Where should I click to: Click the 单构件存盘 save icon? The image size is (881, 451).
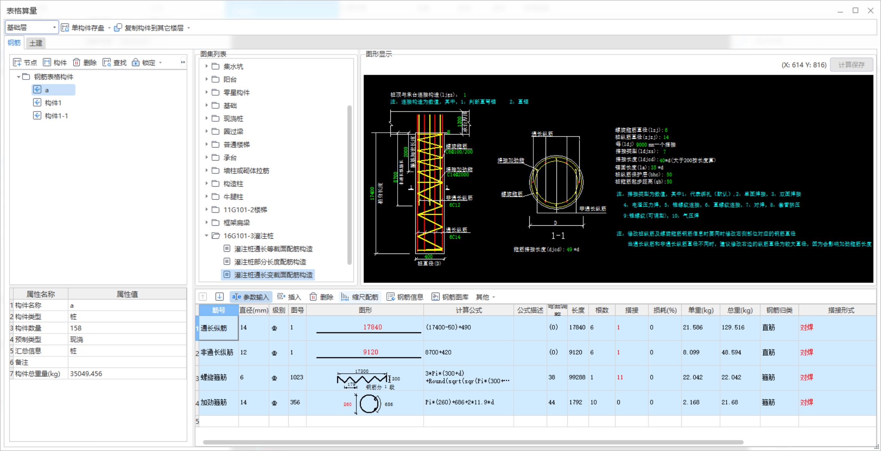pyautogui.click(x=65, y=28)
